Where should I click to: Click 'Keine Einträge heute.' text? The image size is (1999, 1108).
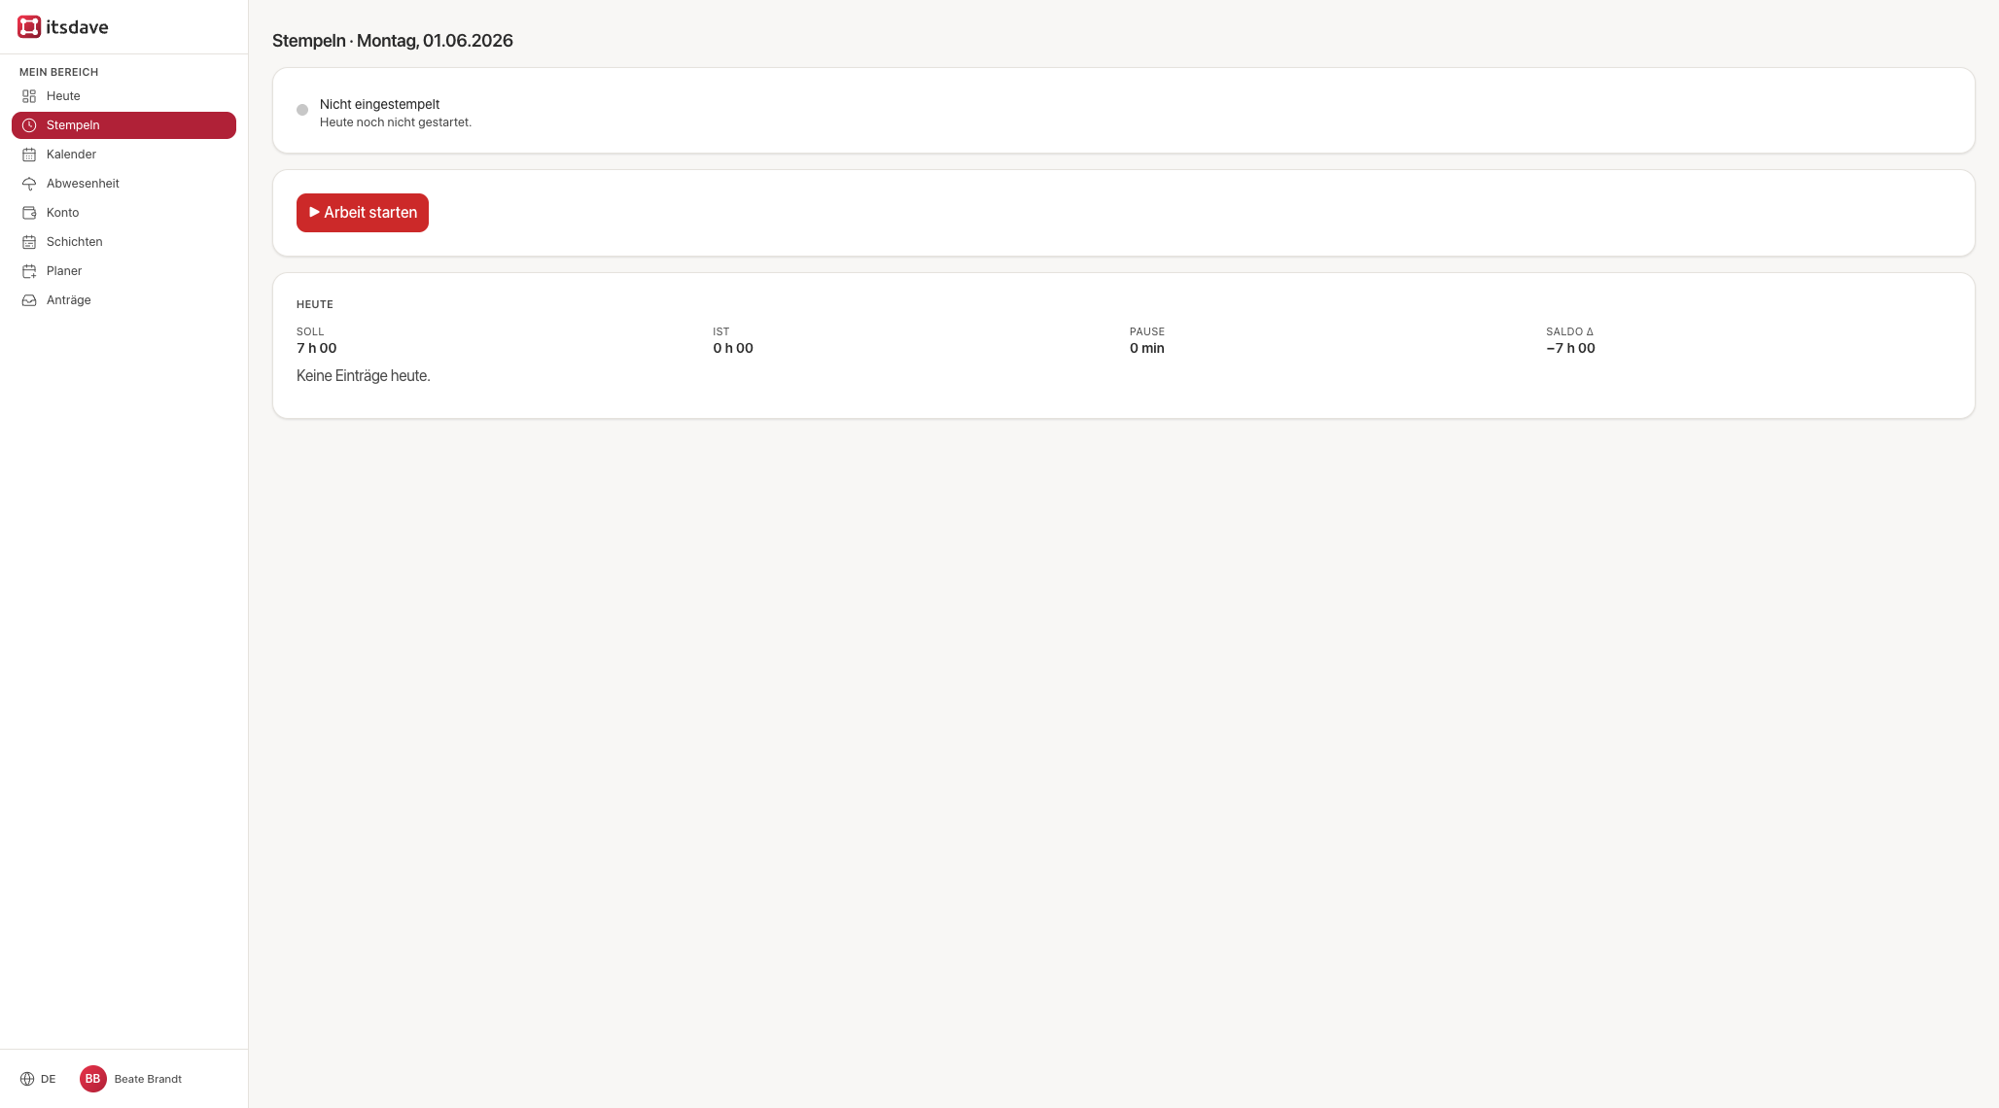[x=364, y=376]
